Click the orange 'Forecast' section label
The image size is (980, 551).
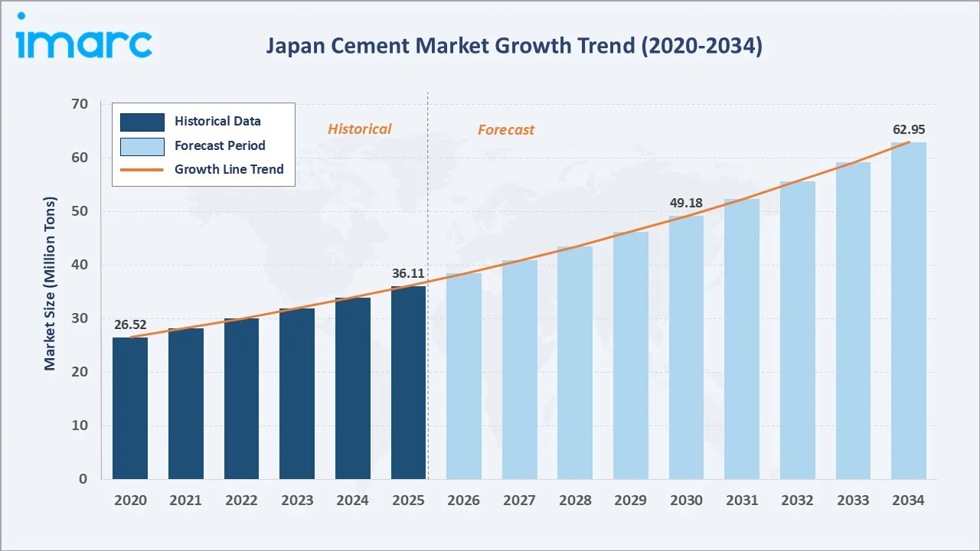[506, 130]
